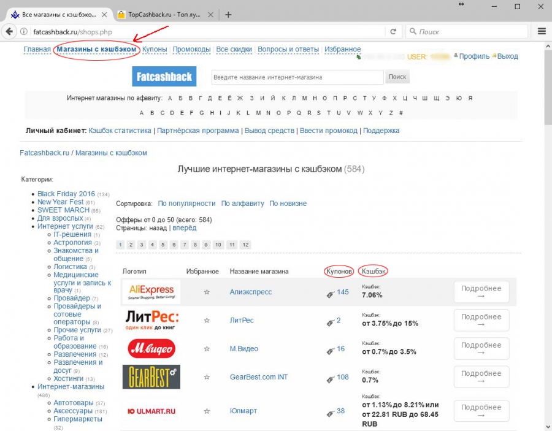Viewport: 552px width, 431px height.
Task: Go to next page via вперёд link
Action: pos(185,228)
